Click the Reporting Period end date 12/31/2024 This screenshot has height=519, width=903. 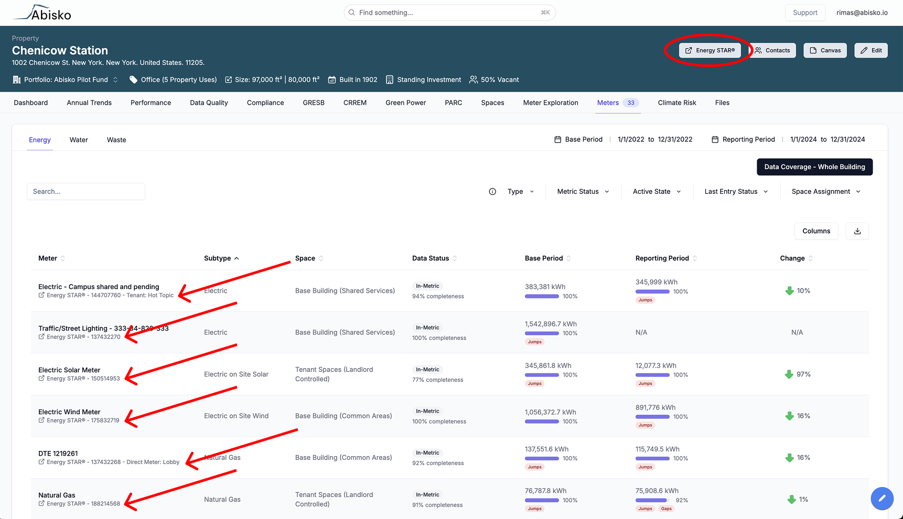pyautogui.click(x=847, y=139)
